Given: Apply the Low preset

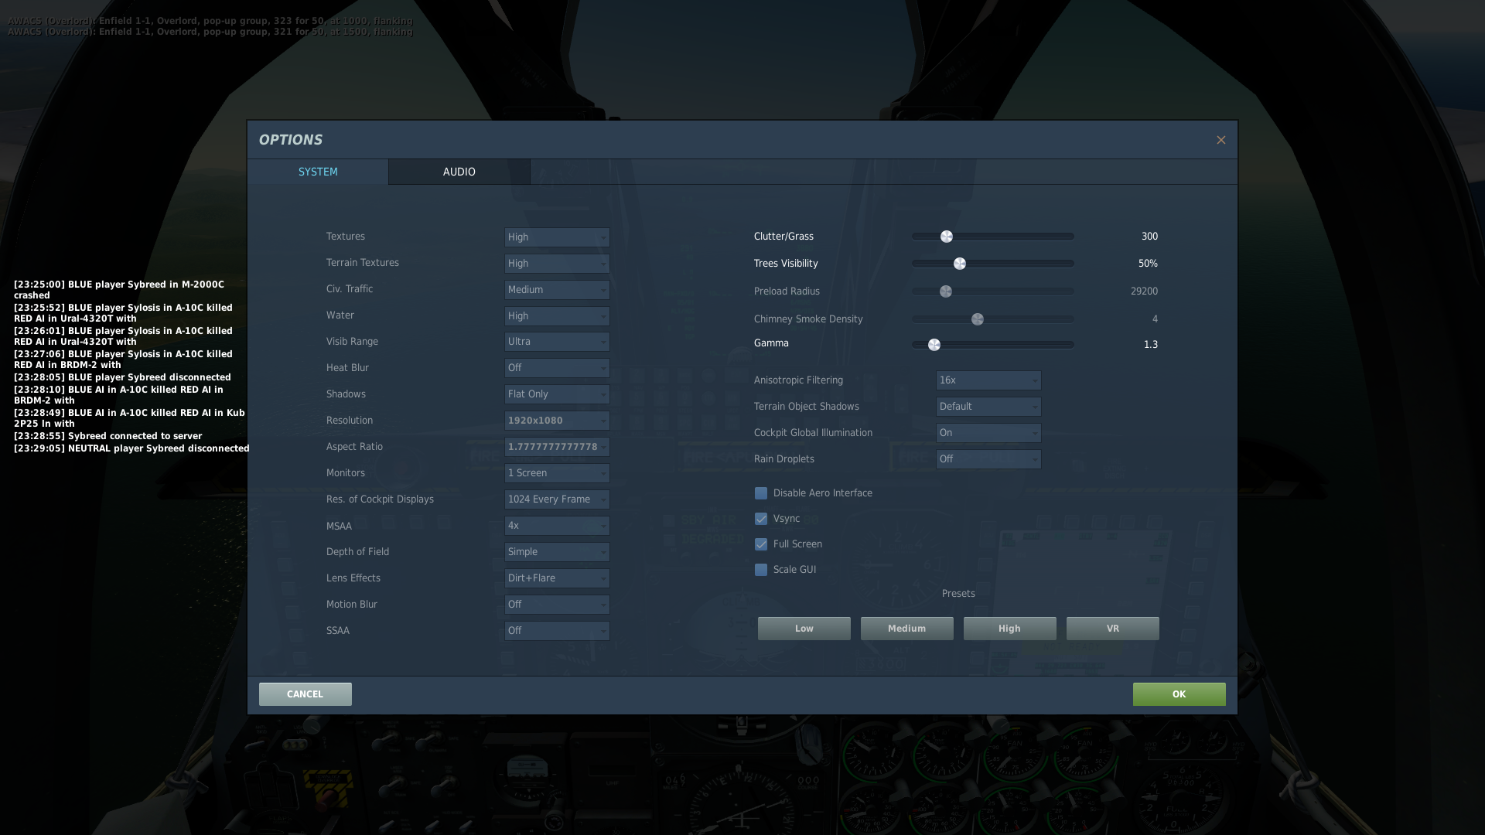Looking at the screenshot, I should [x=804, y=629].
